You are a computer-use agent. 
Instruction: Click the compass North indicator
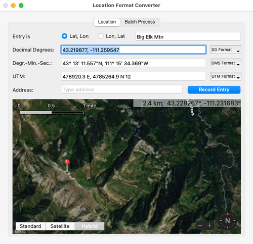coord(227,220)
